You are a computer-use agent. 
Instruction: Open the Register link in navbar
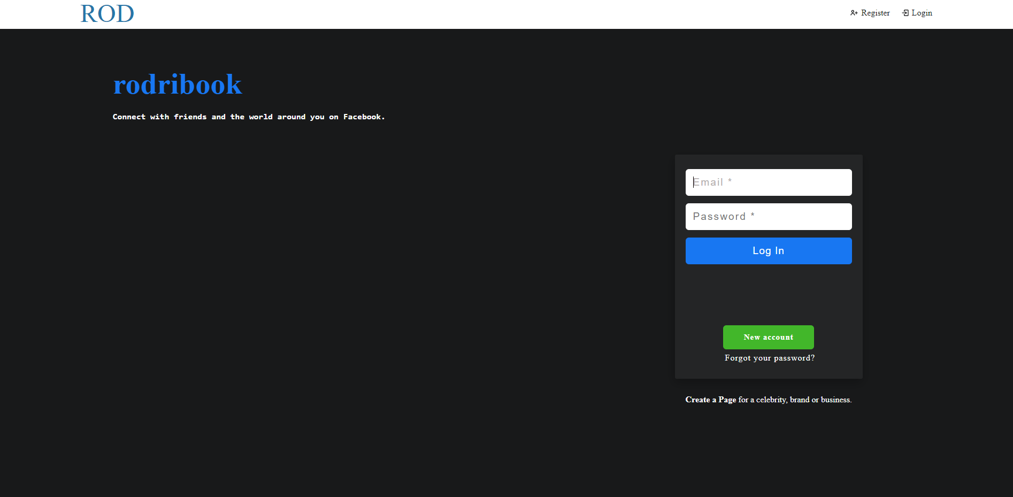coord(875,13)
